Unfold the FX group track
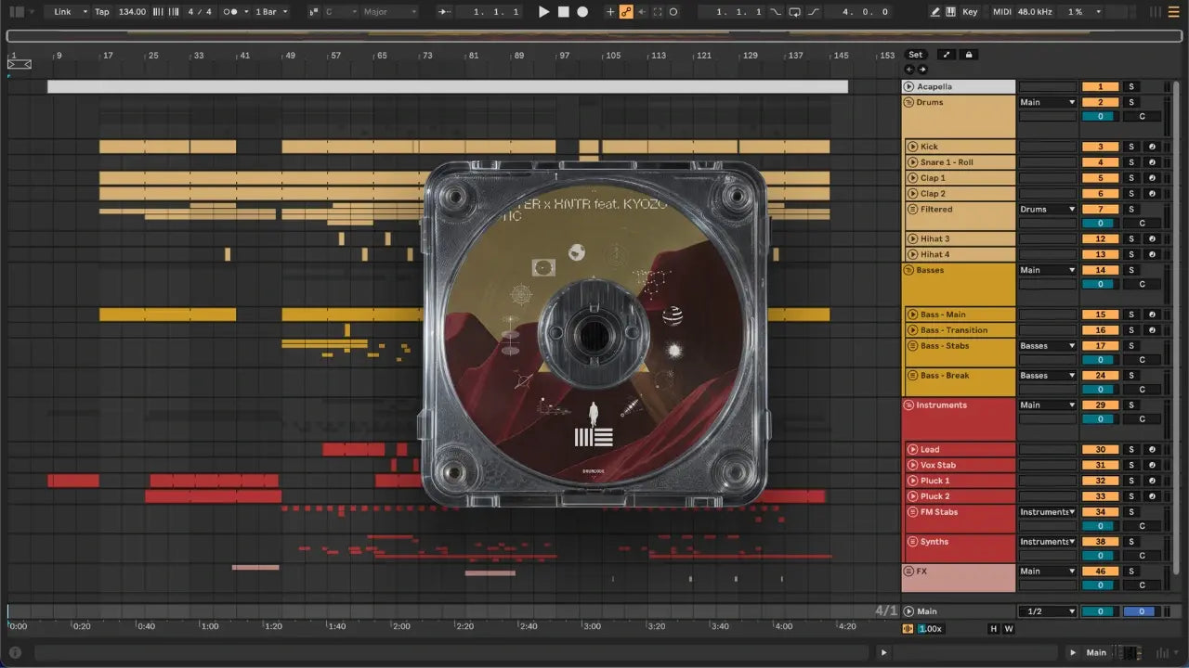Image resolution: width=1189 pixels, height=668 pixels. pos(909,572)
